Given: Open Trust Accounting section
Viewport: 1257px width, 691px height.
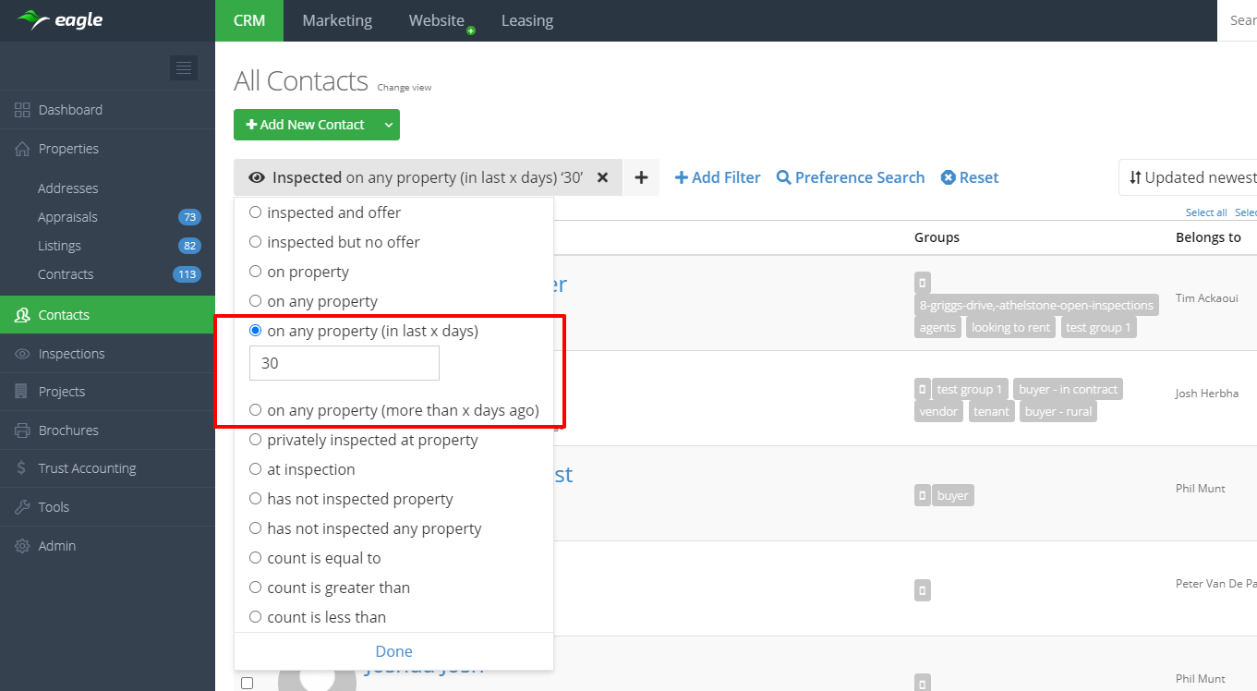Looking at the screenshot, I should pos(87,468).
